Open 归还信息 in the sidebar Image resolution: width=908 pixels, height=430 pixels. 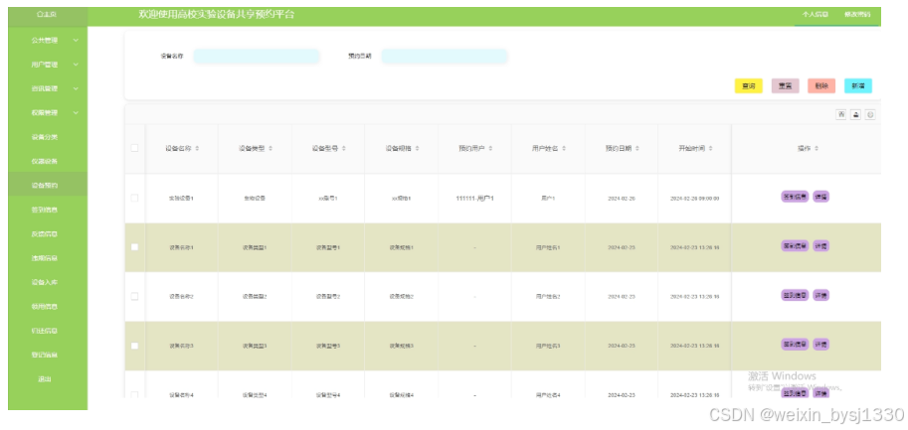coord(45,331)
